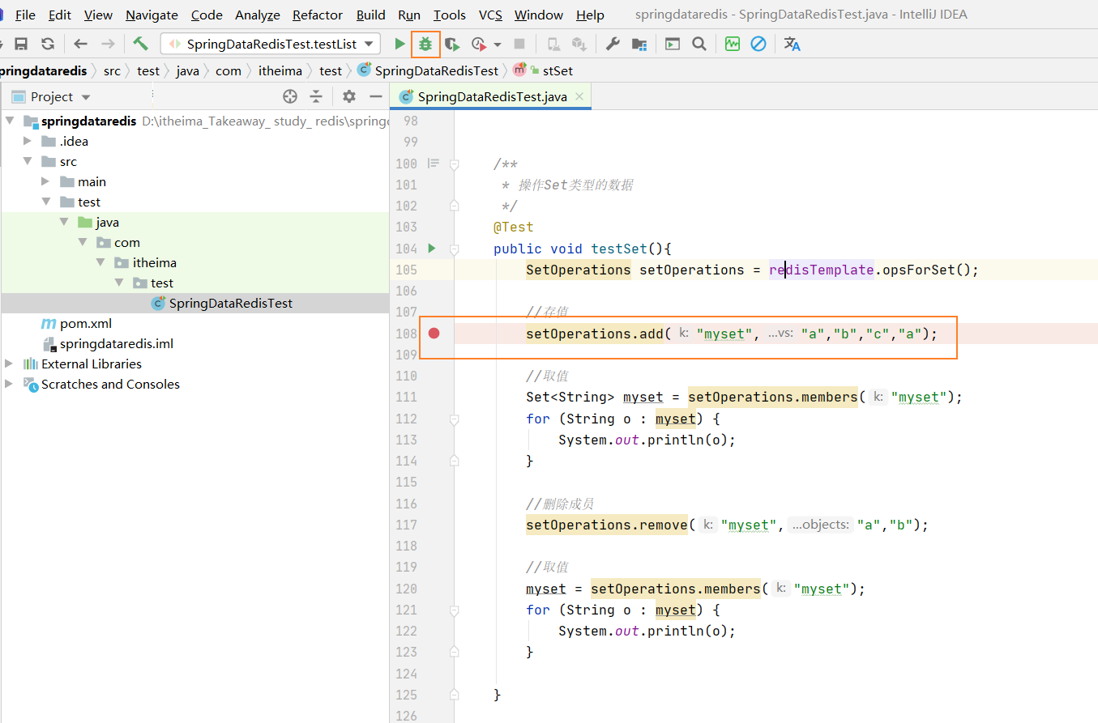Image resolution: width=1098 pixels, height=723 pixels.
Task: Collapse All in Project panel
Action: (316, 97)
